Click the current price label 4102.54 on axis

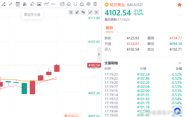click(94, 65)
